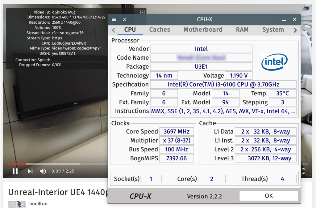Show more tabs with right chevron
Screen dimensions: 316x208
click(x=295, y=30)
